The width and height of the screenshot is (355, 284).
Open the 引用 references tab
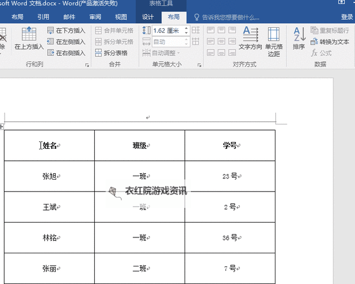coord(43,17)
